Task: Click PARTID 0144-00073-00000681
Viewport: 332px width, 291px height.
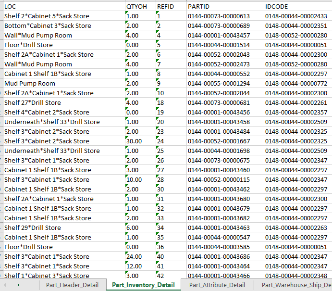Action: coord(225,102)
